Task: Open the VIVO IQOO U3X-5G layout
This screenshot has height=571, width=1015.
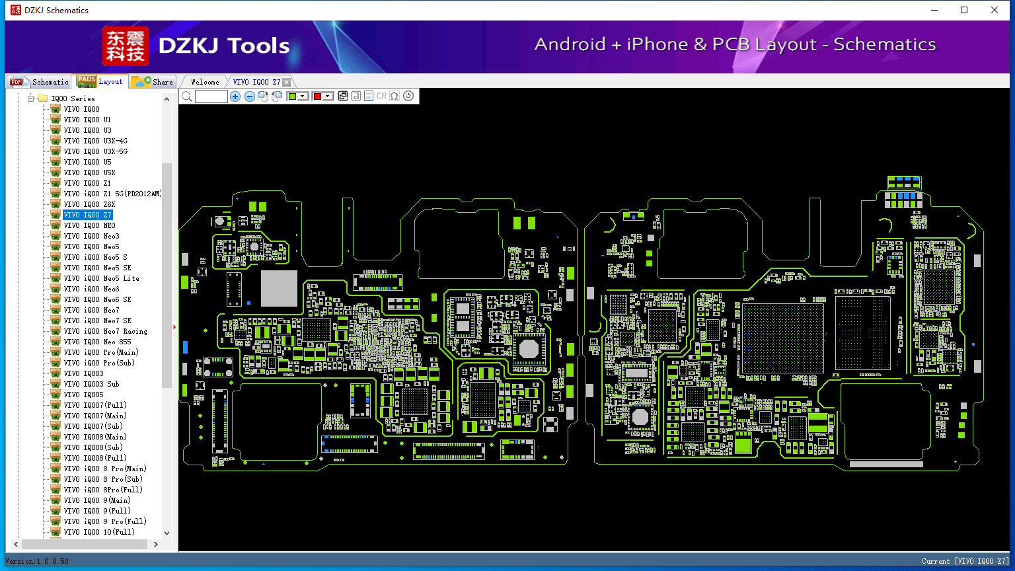Action: pos(96,151)
